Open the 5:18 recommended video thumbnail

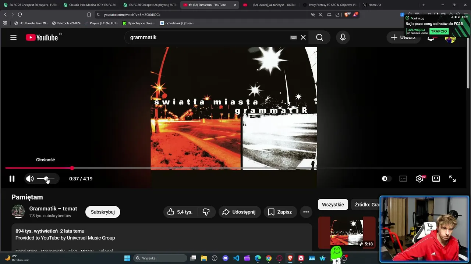(347, 232)
